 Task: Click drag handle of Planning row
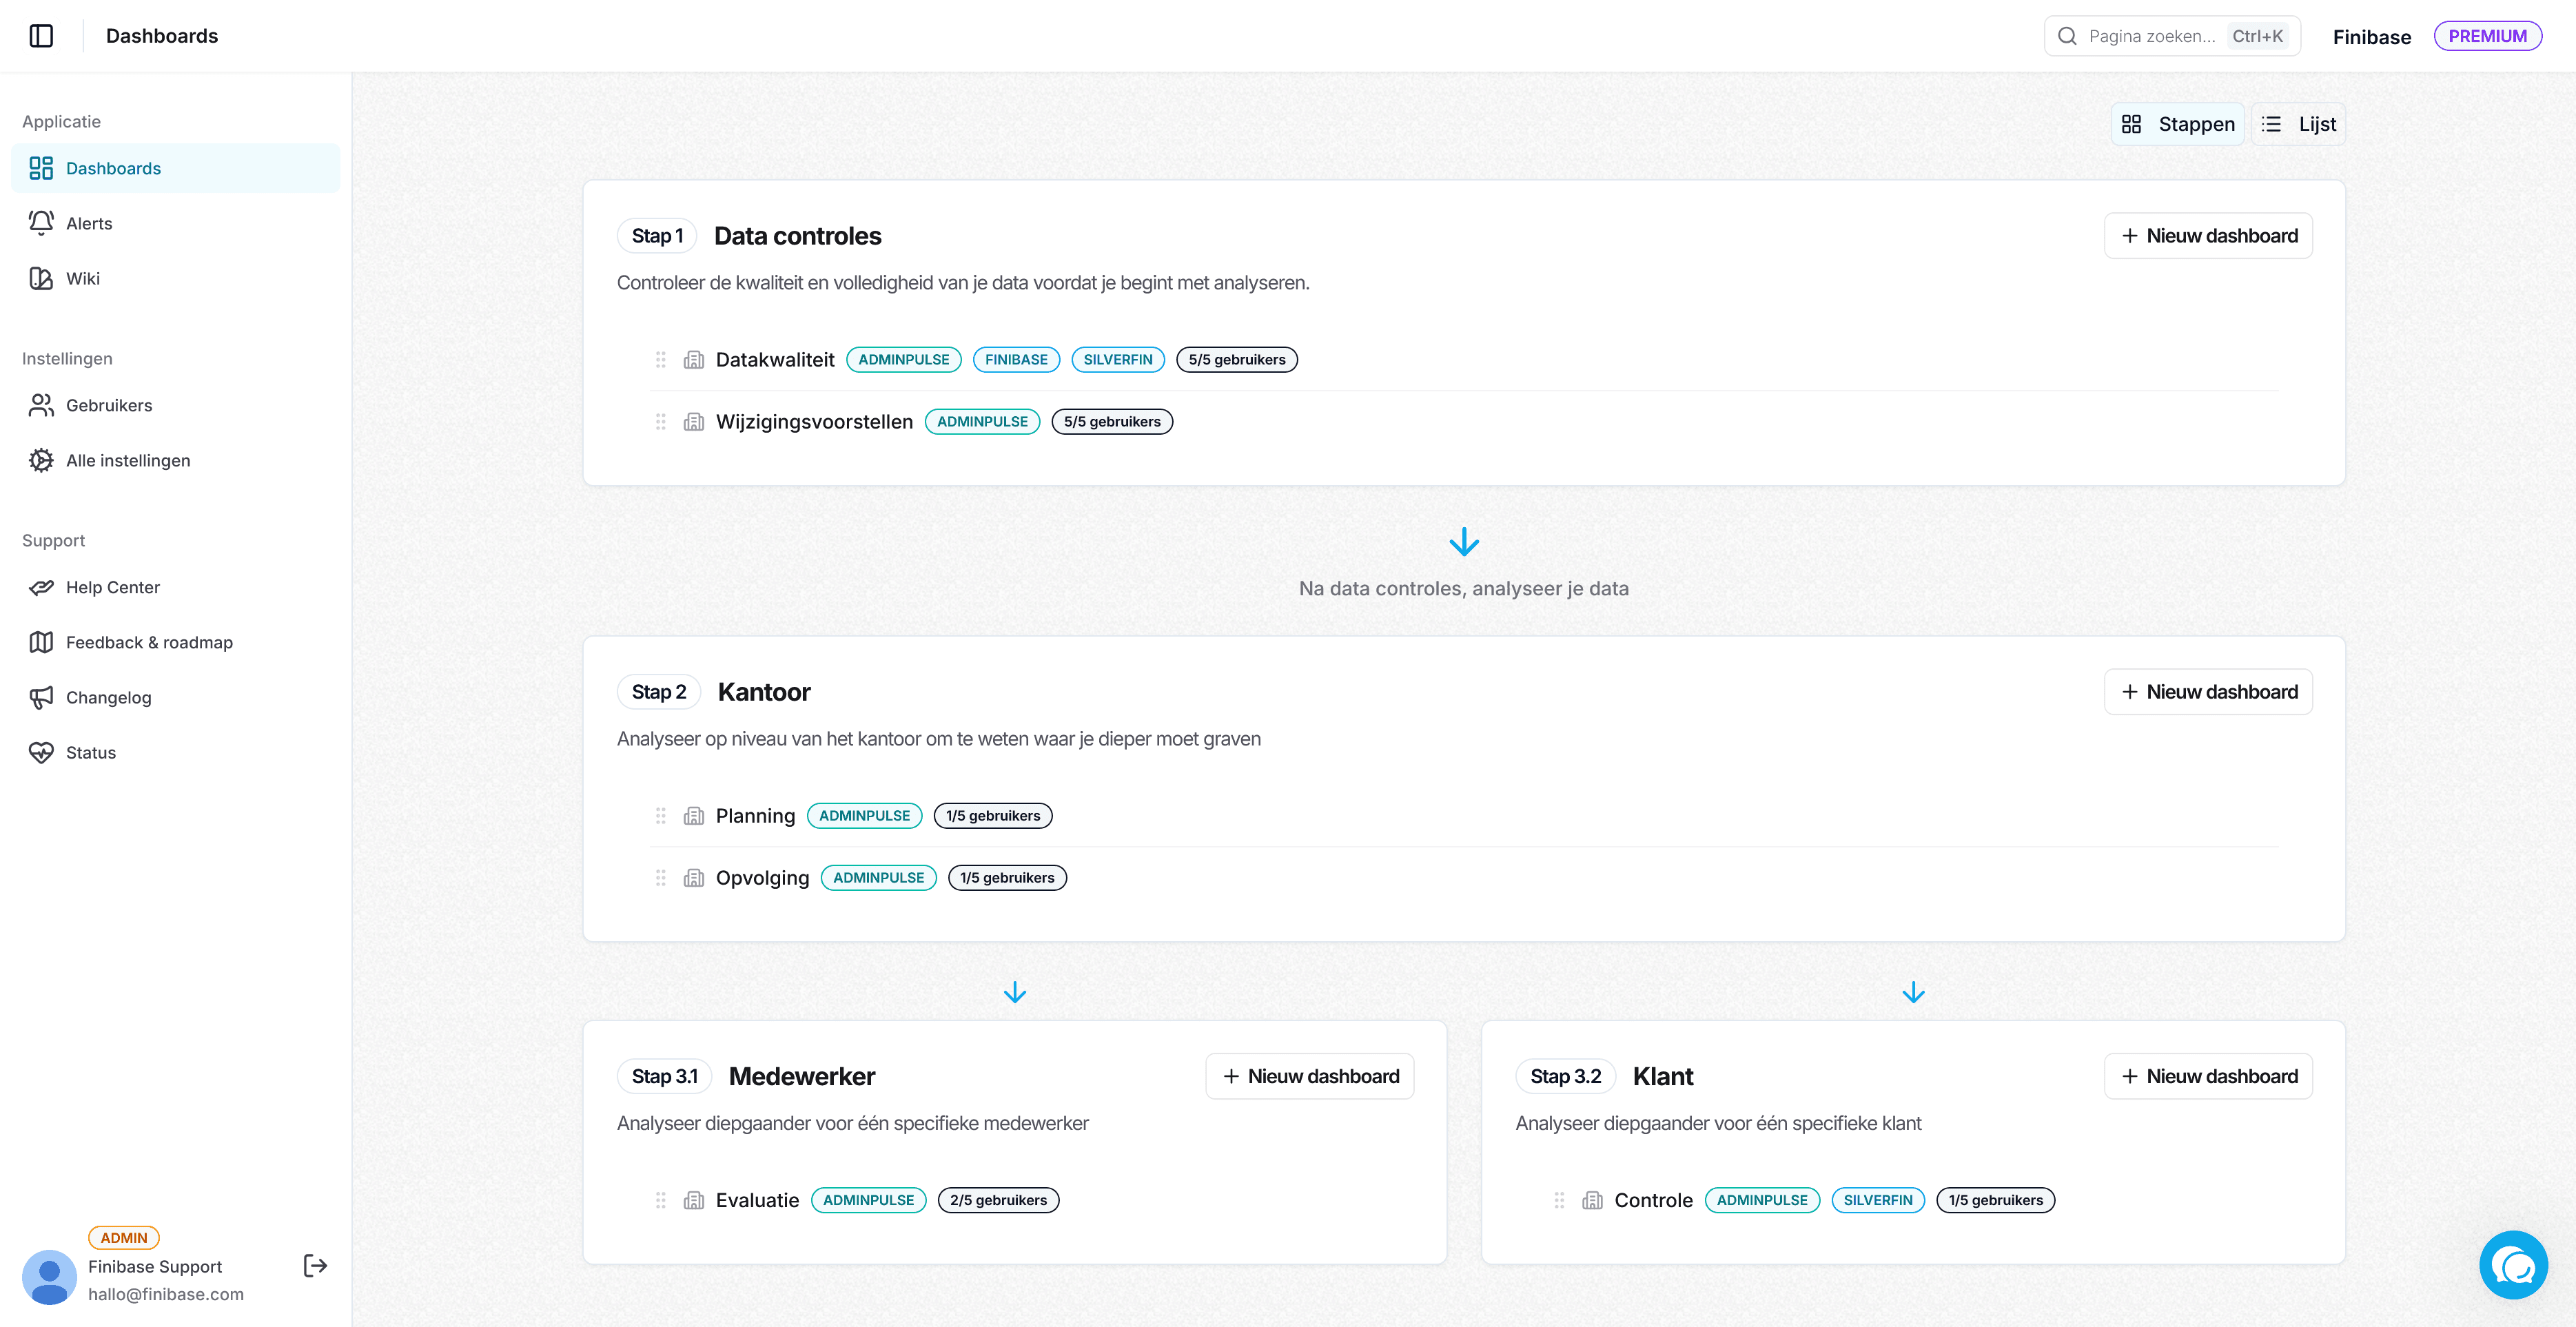(661, 815)
